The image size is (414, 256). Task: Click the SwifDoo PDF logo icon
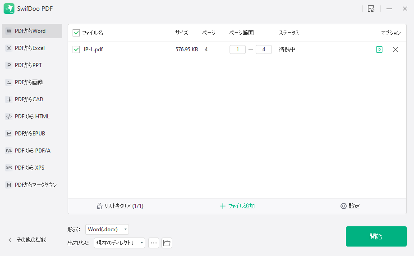pos(9,9)
